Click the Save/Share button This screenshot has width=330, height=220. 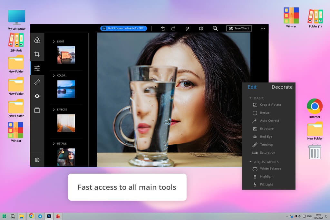point(239,28)
